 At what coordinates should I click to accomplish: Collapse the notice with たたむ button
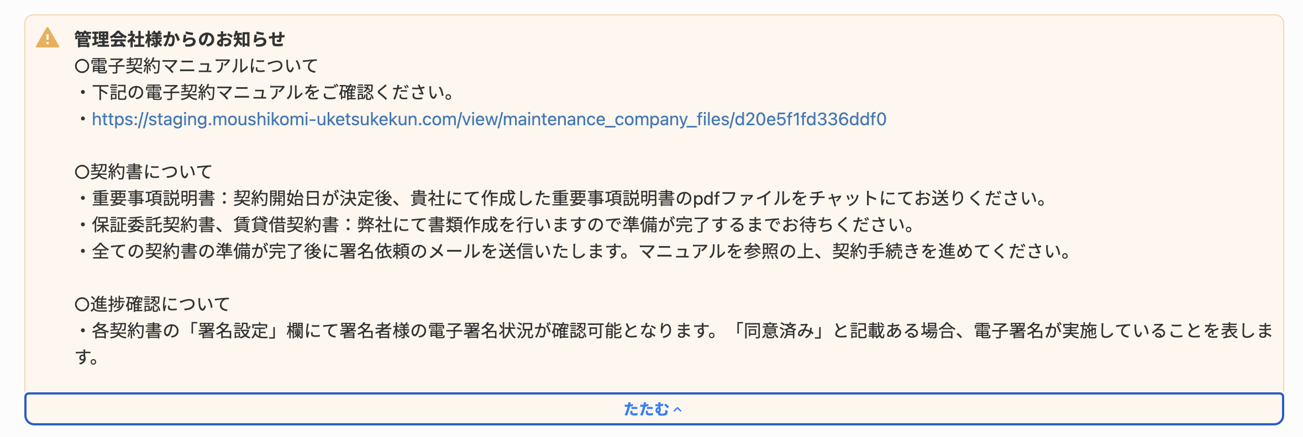pyautogui.click(x=654, y=409)
